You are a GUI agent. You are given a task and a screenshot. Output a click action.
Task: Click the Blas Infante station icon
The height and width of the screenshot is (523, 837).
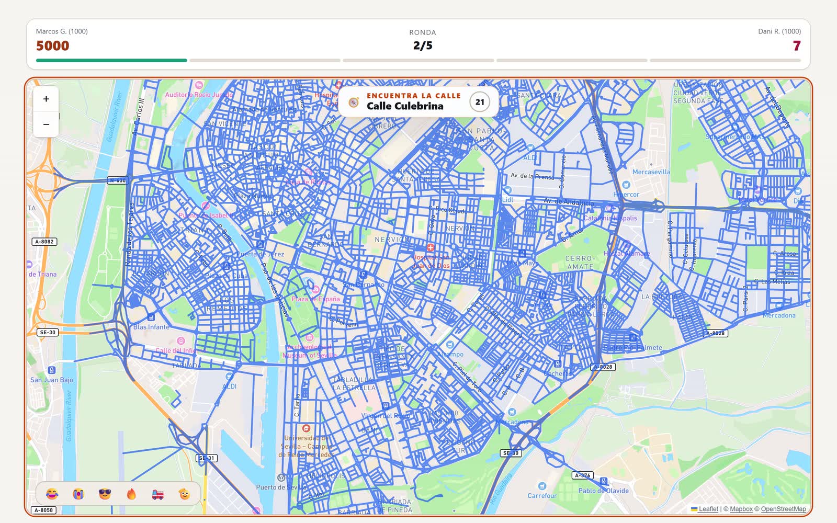pyautogui.click(x=151, y=317)
